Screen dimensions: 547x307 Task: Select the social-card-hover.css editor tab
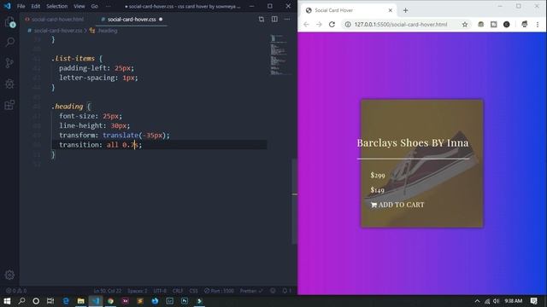point(132,19)
